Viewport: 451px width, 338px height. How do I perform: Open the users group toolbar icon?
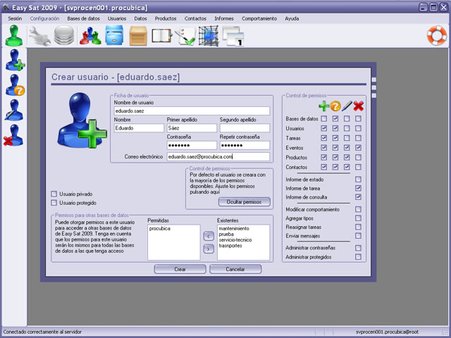pyautogui.click(x=90, y=36)
